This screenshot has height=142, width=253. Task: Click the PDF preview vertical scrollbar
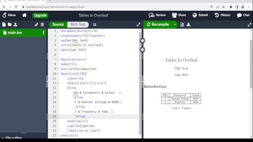[251, 64]
